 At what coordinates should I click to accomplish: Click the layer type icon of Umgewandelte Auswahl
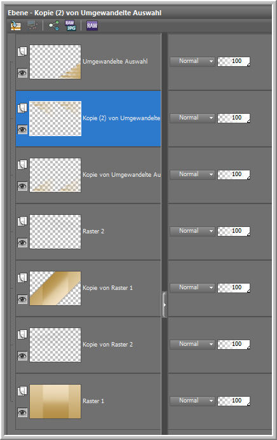22,52
